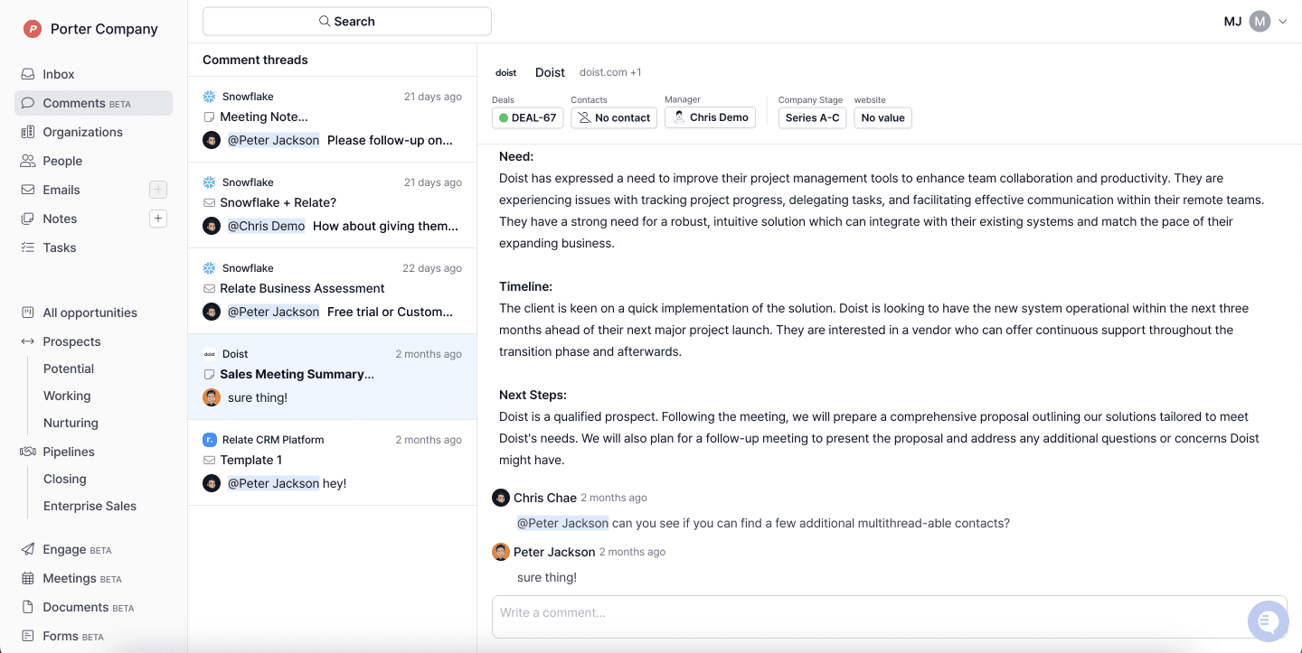Open the Closing pipeline
The height and width of the screenshot is (653, 1302).
(65, 479)
